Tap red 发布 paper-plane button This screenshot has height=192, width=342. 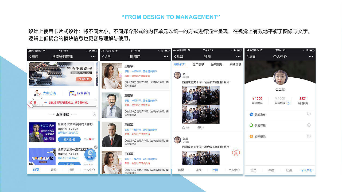point(236,153)
